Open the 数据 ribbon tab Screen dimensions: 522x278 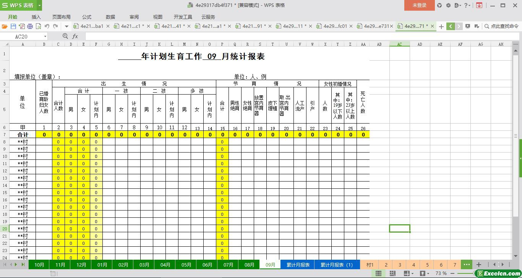tap(110, 17)
